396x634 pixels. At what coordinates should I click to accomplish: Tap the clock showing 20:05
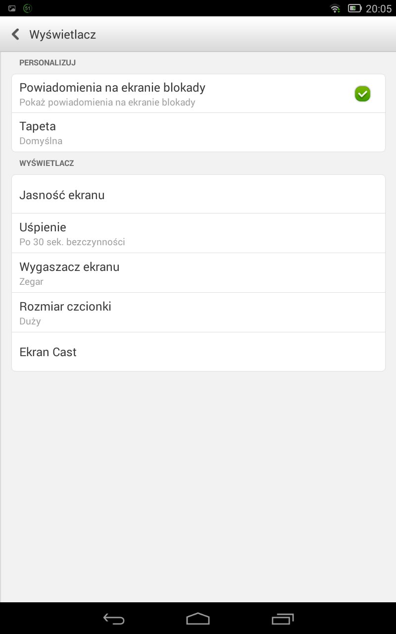coord(378,8)
